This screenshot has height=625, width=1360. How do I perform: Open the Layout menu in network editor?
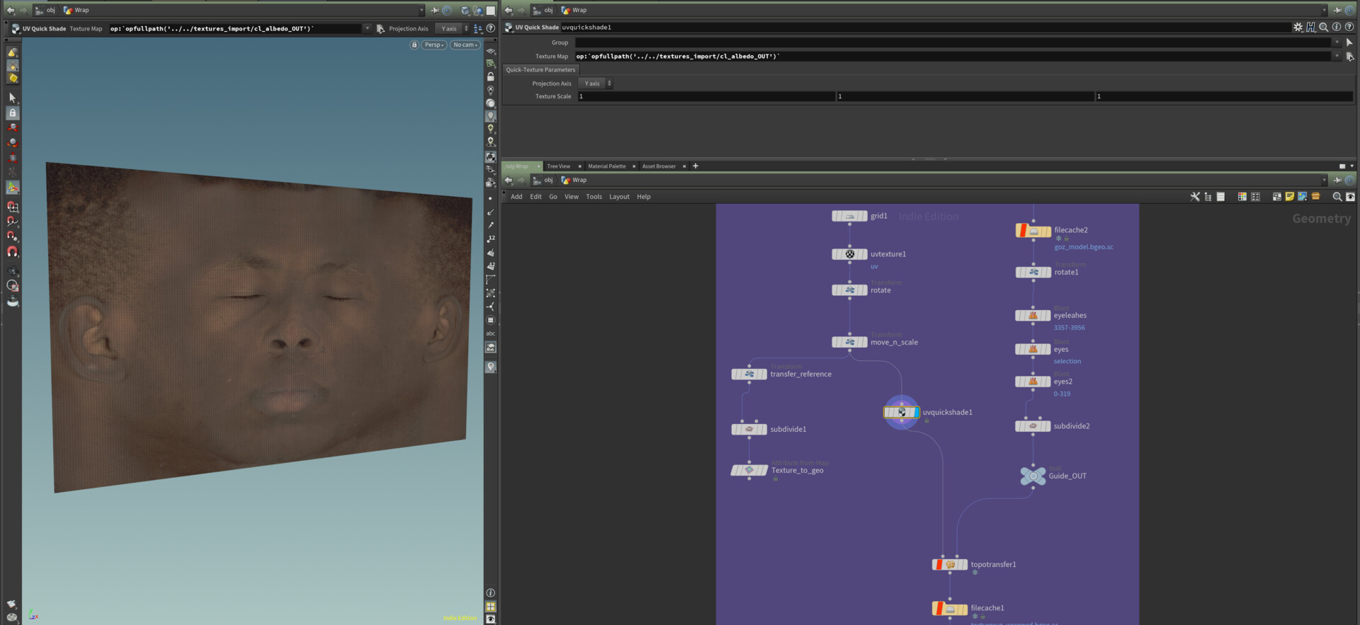[x=618, y=197]
